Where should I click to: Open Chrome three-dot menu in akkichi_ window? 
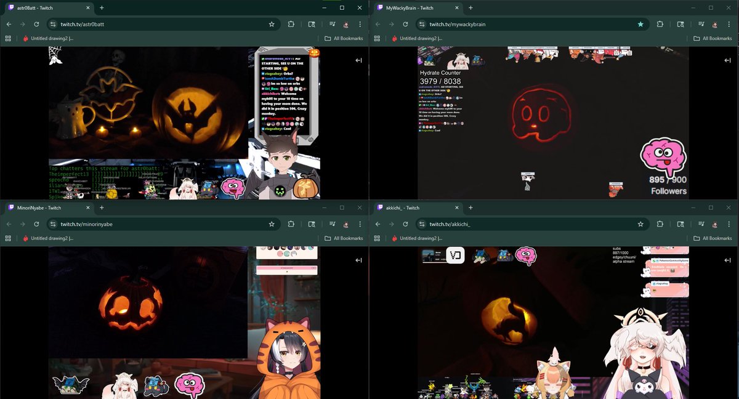coord(730,224)
